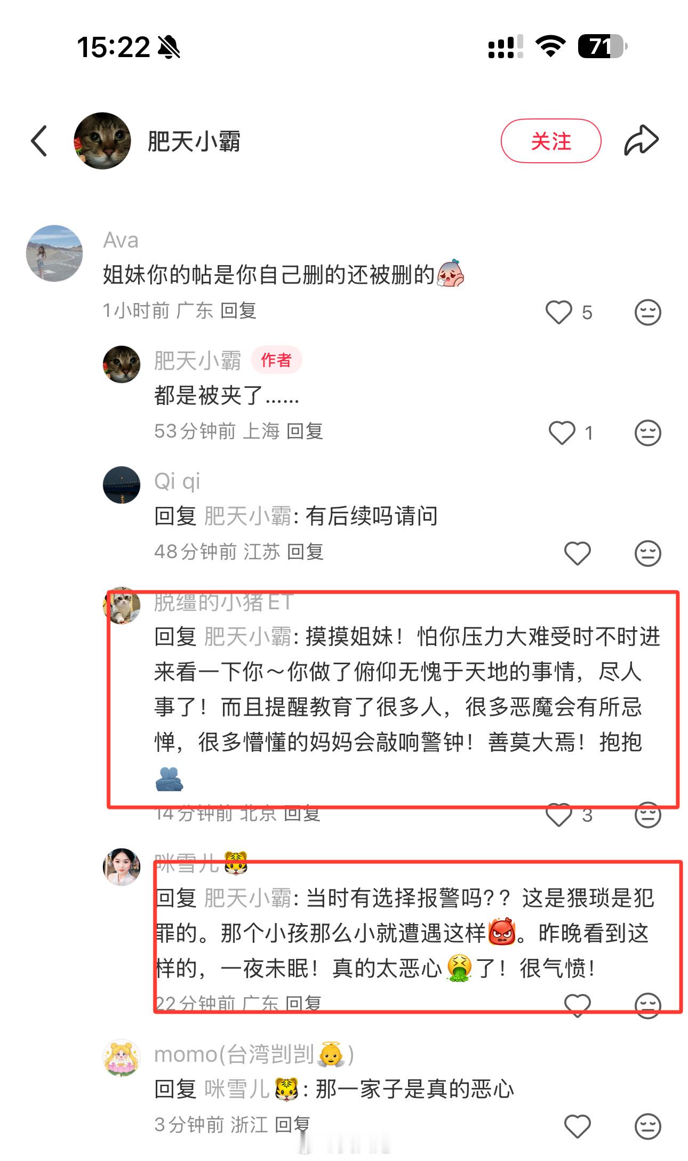Tap emoji face icon on momo's reply
The height and width of the screenshot is (1161, 688).
coord(647,1126)
